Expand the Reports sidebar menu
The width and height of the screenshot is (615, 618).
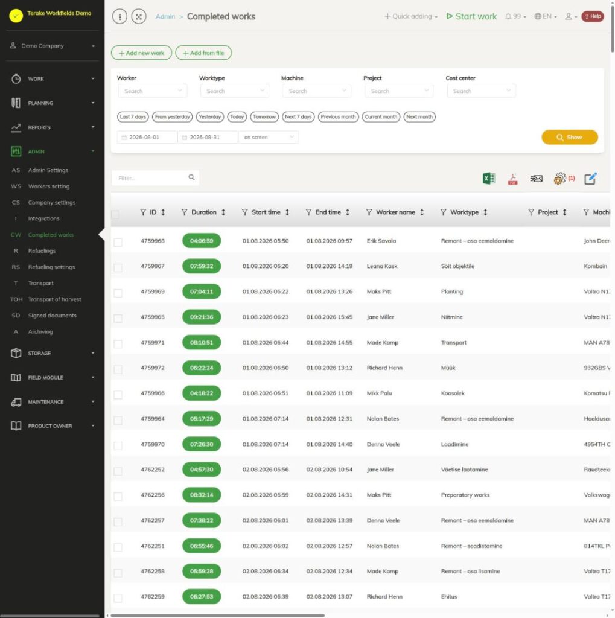[53, 127]
